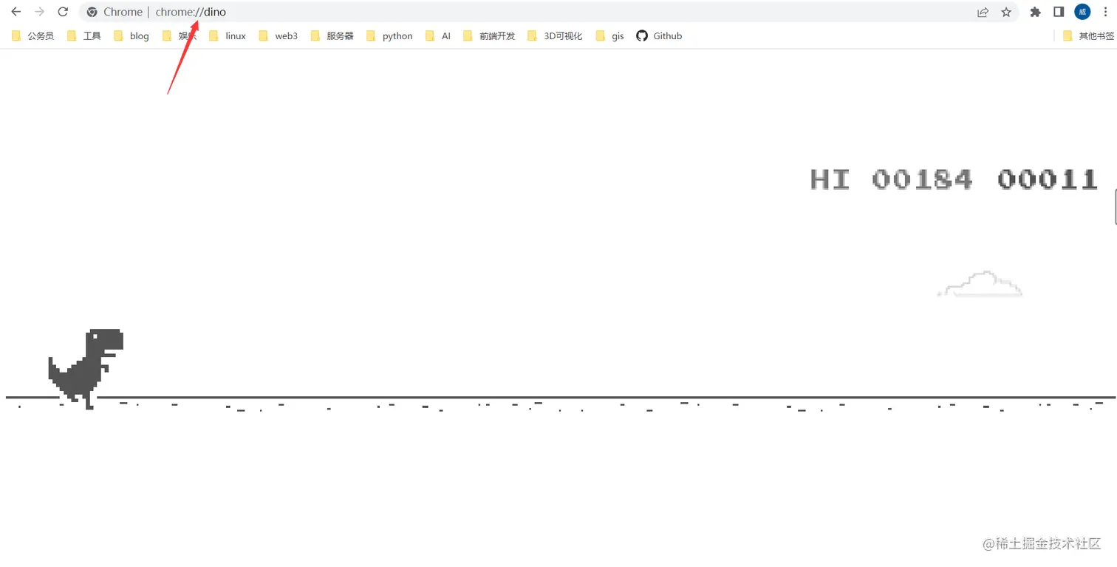Click the HI 00184 high score

891,180
